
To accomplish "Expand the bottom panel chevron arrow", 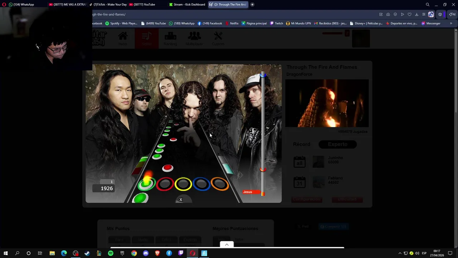I will pyautogui.click(x=226, y=245).
